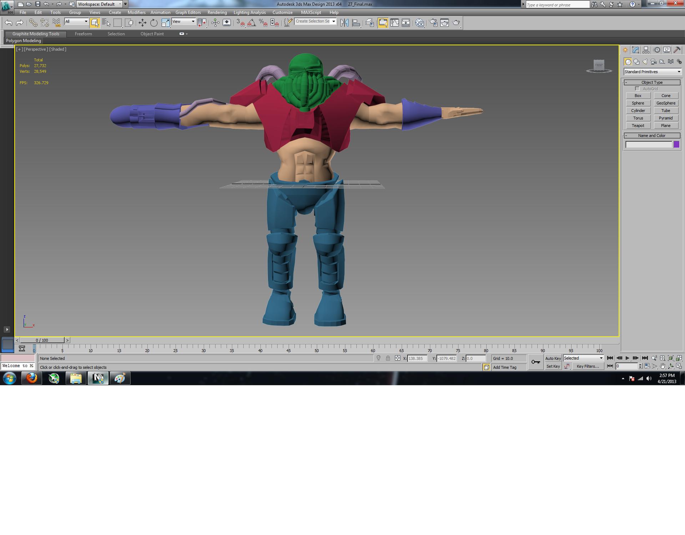685x535 pixels.
Task: Click the Mirror tool icon
Action: (344, 23)
